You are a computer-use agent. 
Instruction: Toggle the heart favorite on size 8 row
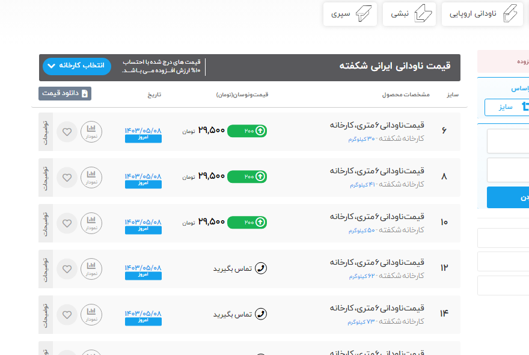click(67, 177)
